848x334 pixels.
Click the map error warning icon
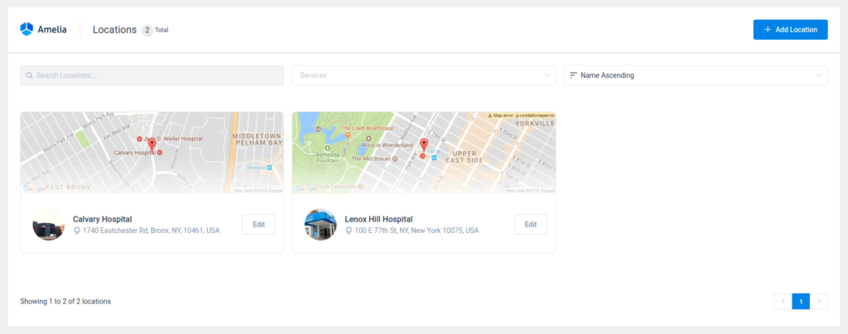coord(490,116)
